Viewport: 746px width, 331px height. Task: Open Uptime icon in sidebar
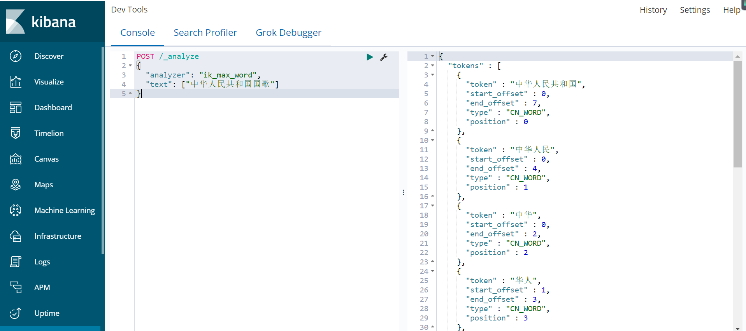(x=16, y=313)
